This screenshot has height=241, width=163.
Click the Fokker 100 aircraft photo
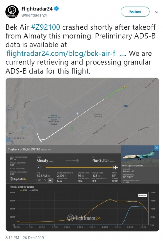140,156
